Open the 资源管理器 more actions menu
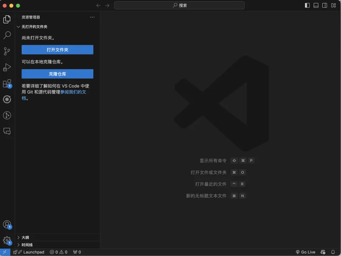Image resolution: width=341 pixels, height=256 pixels. [92, 17]
